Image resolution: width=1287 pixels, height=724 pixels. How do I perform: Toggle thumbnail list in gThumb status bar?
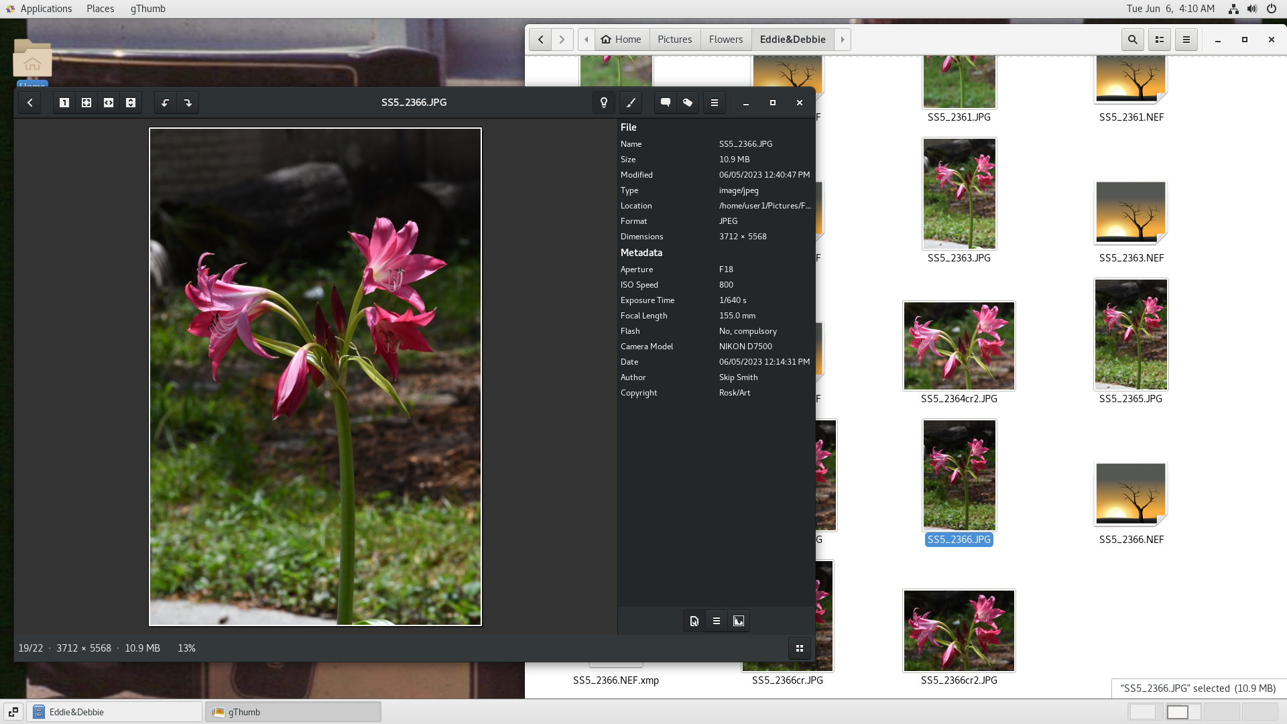tap(800, 648)
